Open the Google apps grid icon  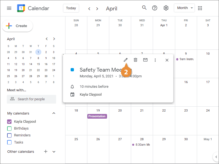point(200,8)
